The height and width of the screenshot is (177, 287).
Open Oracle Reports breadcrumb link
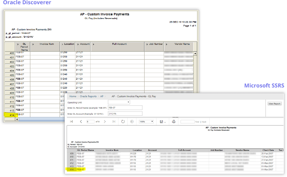tap(88, 96)
